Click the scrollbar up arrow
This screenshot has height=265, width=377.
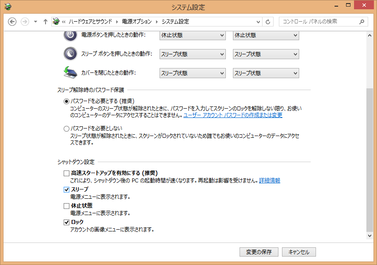tap(369, 35)
